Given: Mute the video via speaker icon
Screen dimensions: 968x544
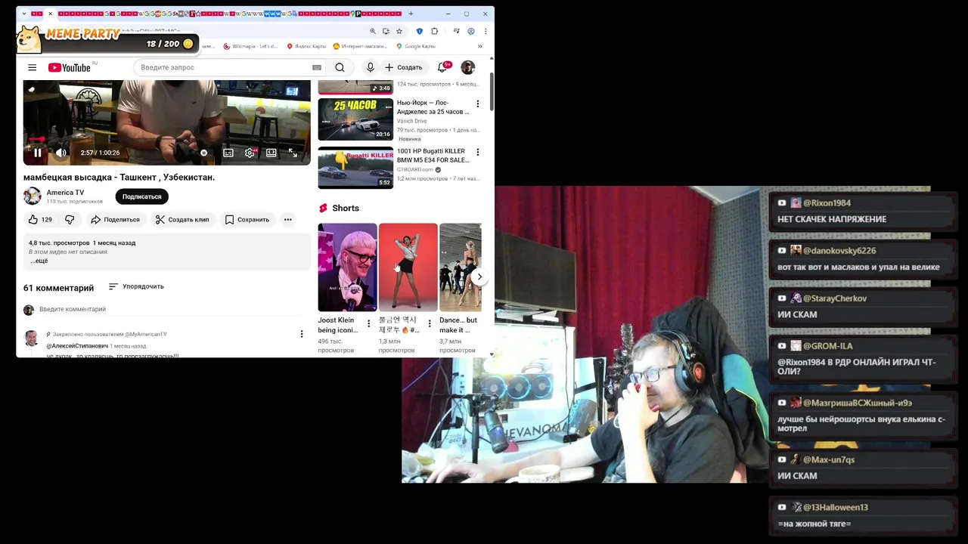Looking at the screenshot, I should point(61,153).
